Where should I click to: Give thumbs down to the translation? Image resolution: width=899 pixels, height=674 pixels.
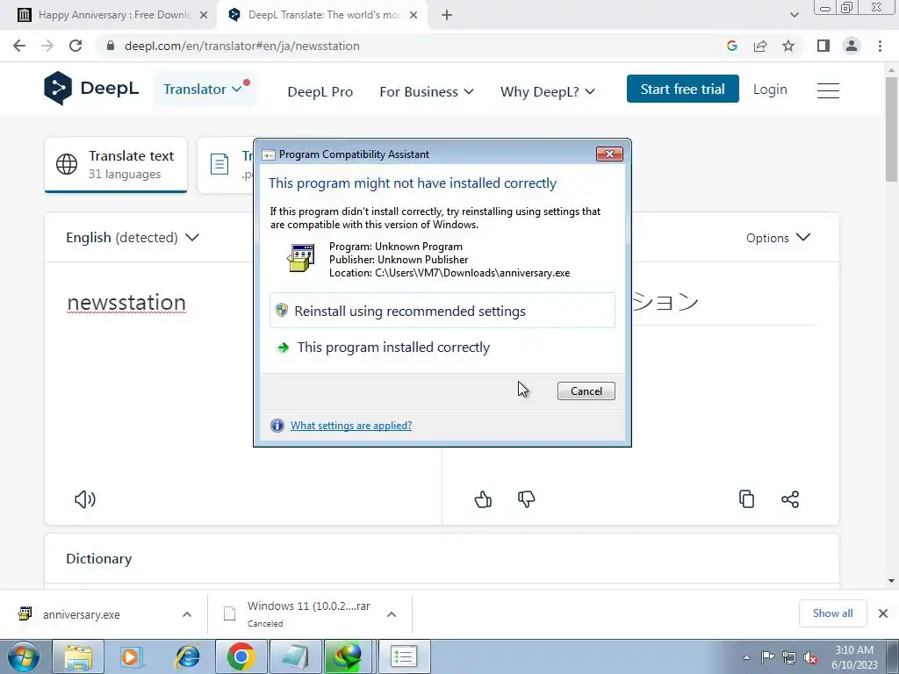pyautogui.click(x=527, y=499)
